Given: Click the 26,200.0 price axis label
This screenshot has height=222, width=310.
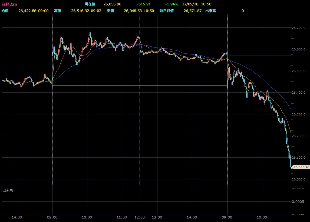Looking at the screenshot, I should coord(299,136).
